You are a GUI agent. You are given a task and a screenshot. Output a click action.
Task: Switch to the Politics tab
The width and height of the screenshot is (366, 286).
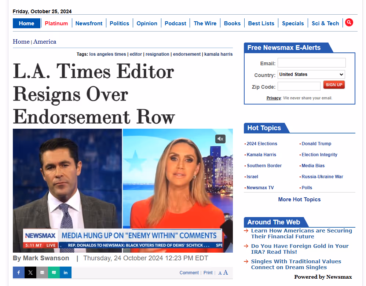tap(120, 23)
